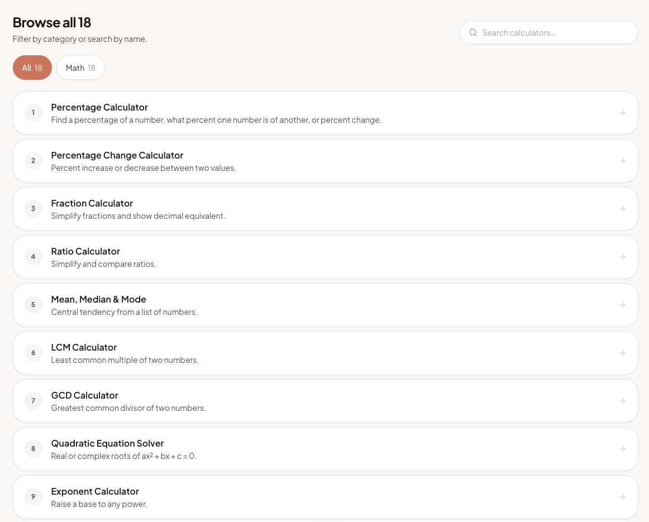Click 'Simplify fractions and show decimal equivalent.' text
Screen dimensions: 649x522
click(x=139, y=216)
